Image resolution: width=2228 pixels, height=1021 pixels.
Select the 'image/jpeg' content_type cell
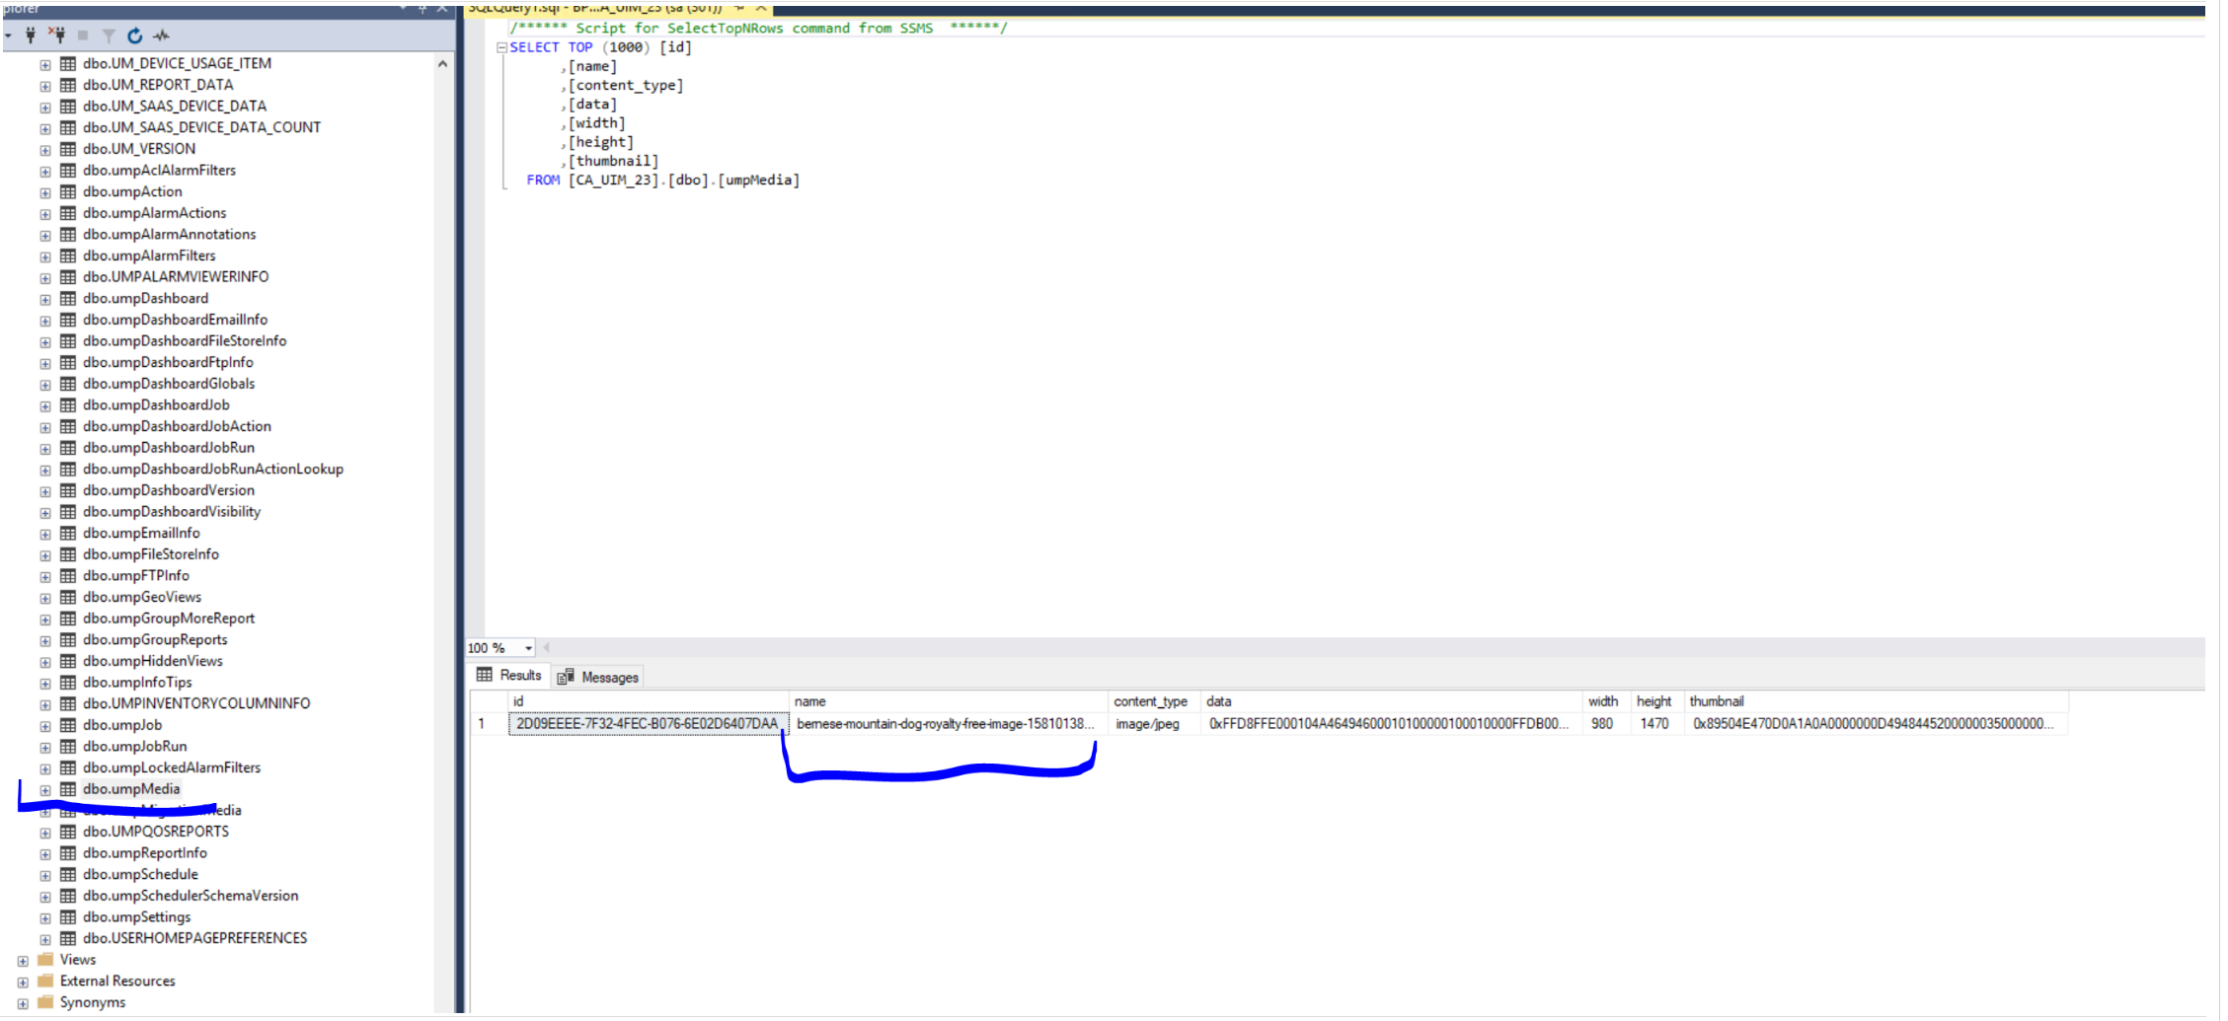tap(1153, 724)
